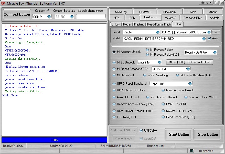Expand the Comport inf COM34 dropdown
Screen dimensions: 225x154
[49, 17]
